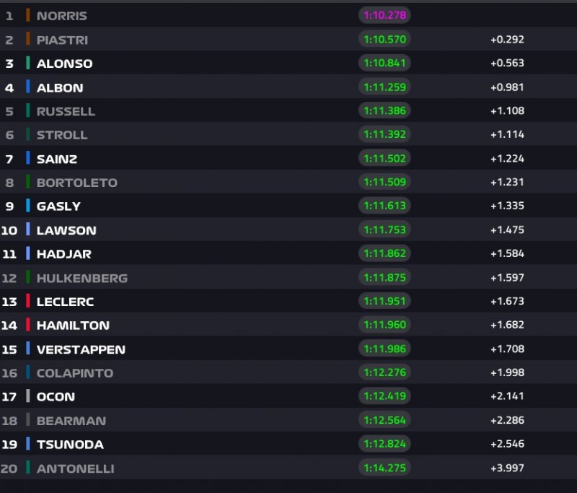Click Gasly's light blue team color bar

click(28, 206)
